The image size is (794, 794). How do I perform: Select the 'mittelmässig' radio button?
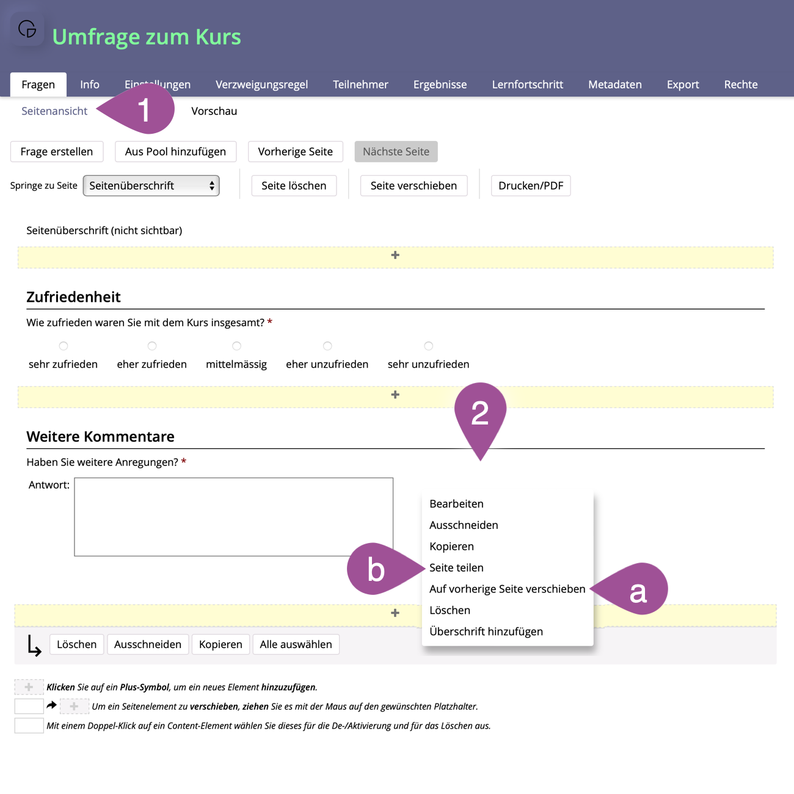237,346
